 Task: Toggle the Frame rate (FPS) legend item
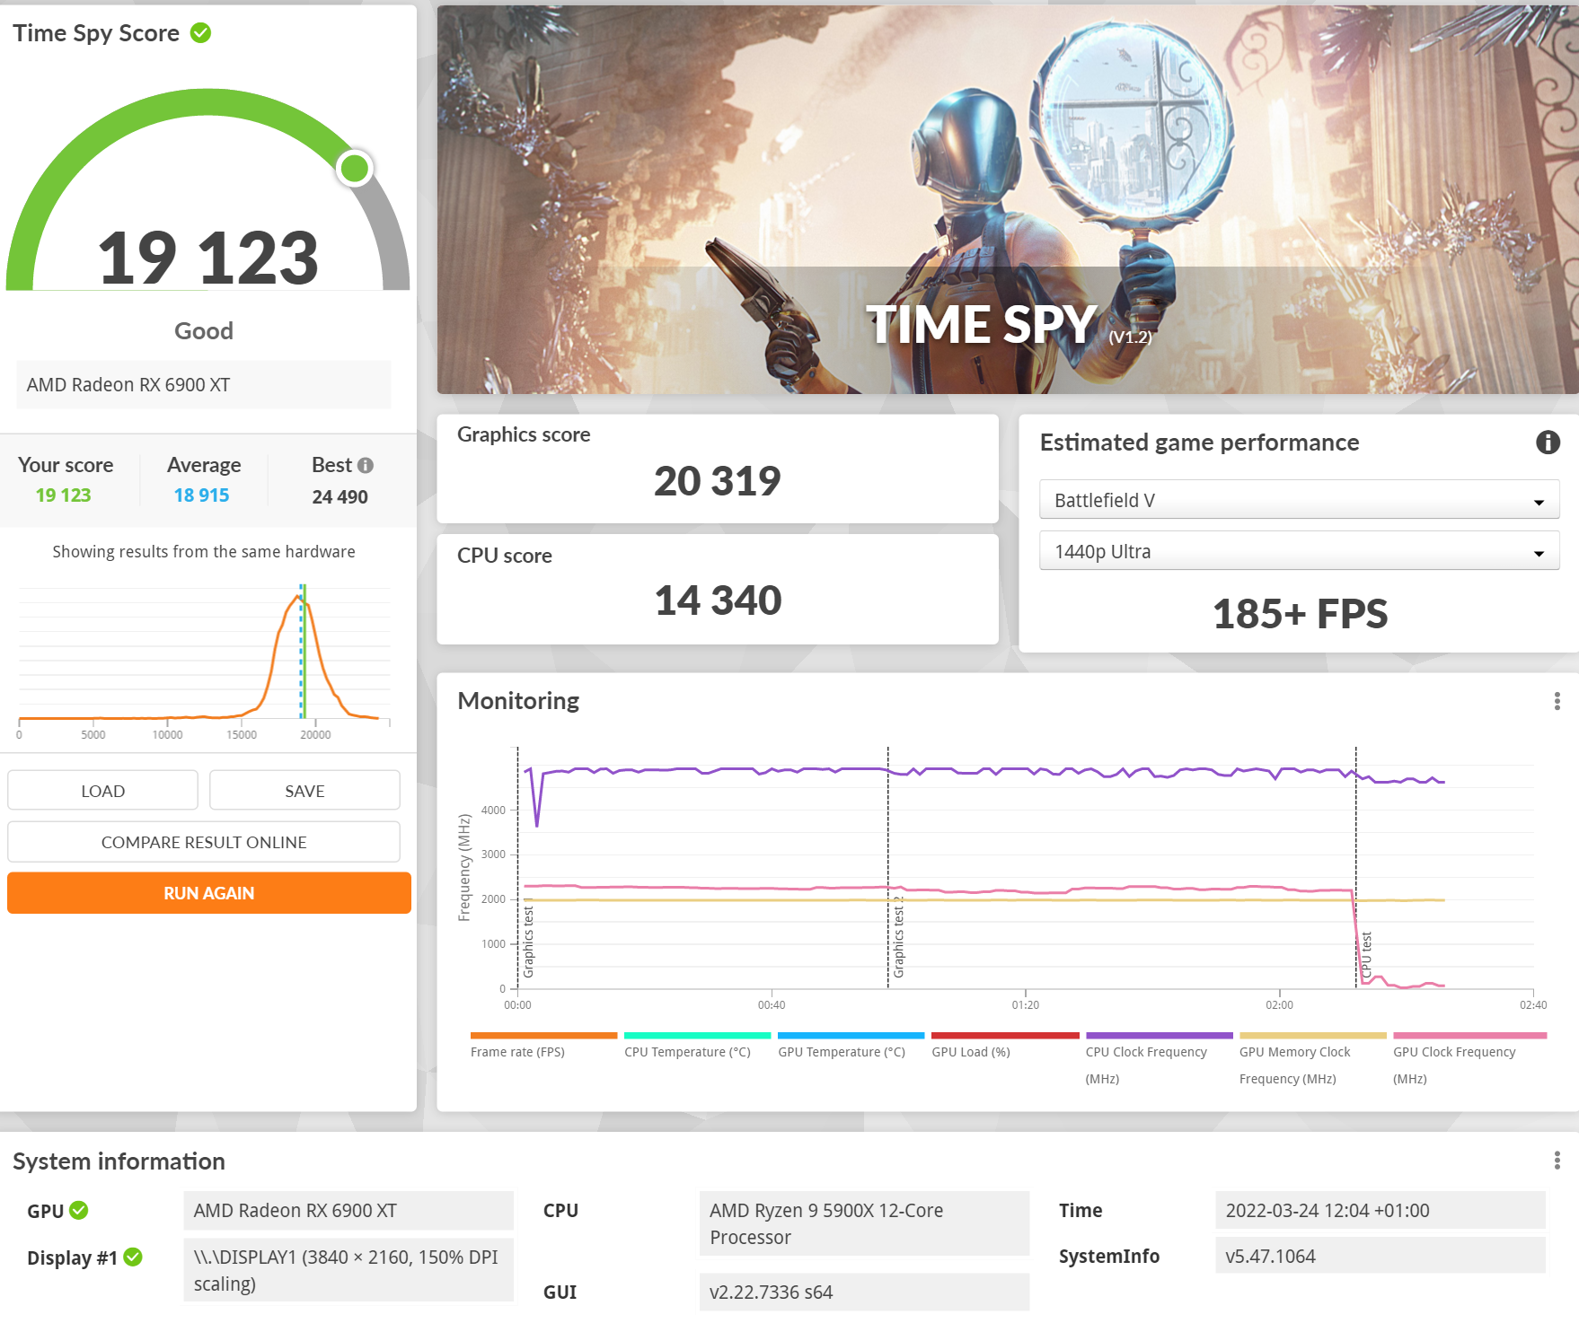pyautogui.click(x=543, y=1047)
